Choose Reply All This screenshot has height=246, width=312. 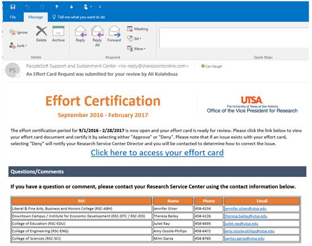point(97,36)
